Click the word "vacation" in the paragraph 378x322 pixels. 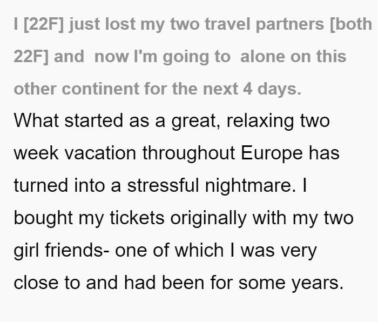tap(100, 153)
